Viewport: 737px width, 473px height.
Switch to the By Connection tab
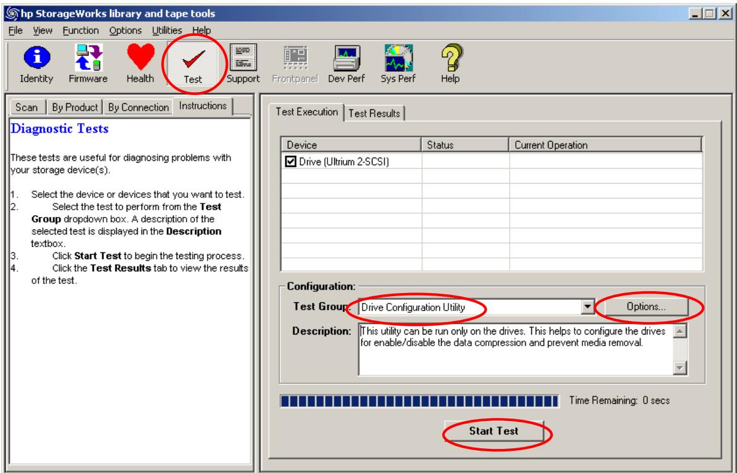point(138,108)
